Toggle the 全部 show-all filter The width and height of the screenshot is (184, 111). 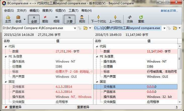pyautogui.click(x=34, y=19)
